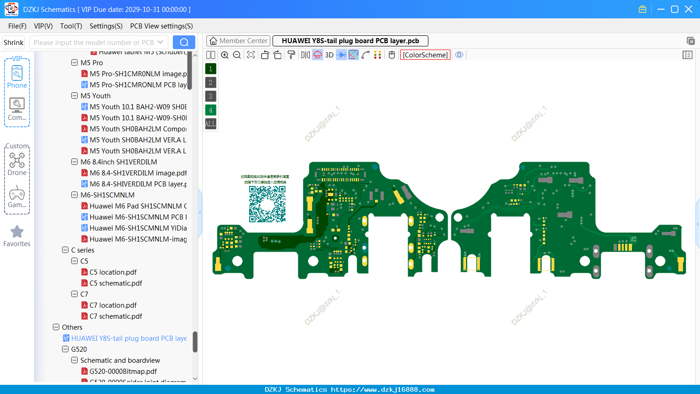Collapse the M5 Youth tree node
The image size is (700, 394).
[x=74, y=96]
